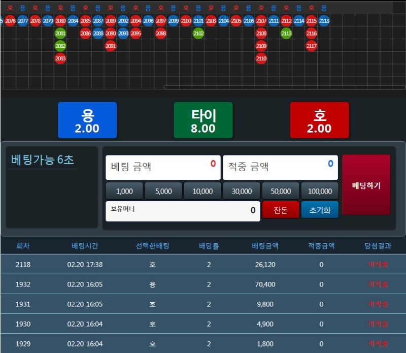Add 100,000 to the bet amount
The width and height of the screenshot is (406, 353).
320,191
